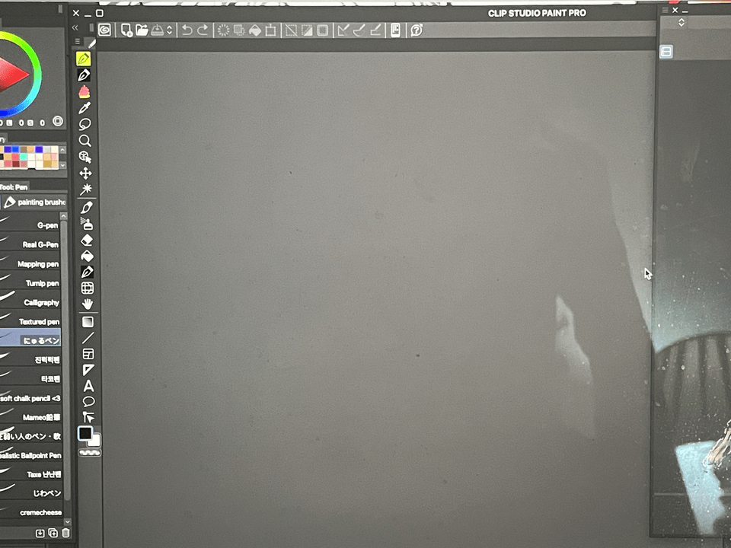Click the Open file folder icon
The image size is (731, 548).
tap(142, 30)
